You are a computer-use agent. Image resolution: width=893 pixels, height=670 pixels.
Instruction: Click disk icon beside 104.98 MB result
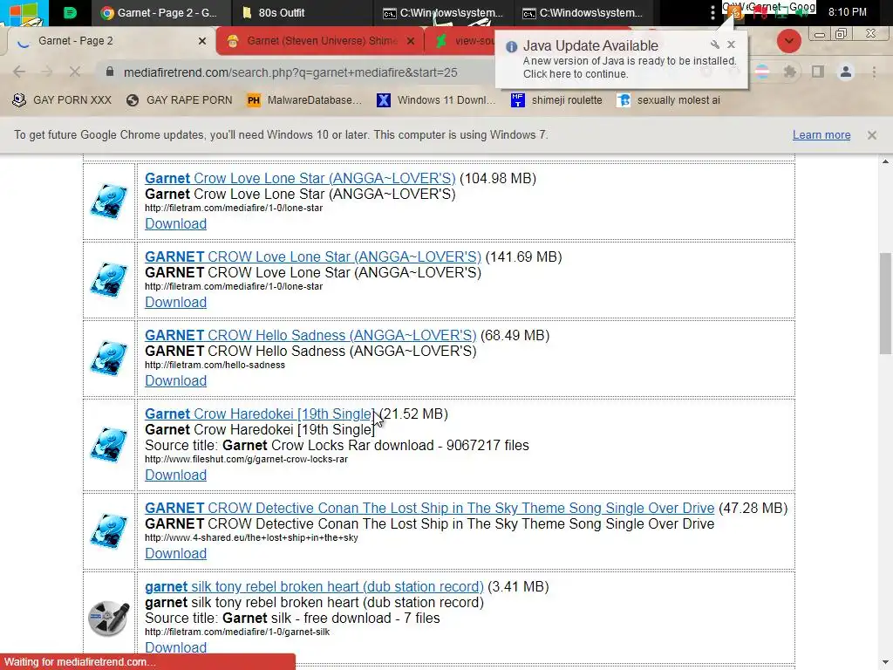pos(109,202)
